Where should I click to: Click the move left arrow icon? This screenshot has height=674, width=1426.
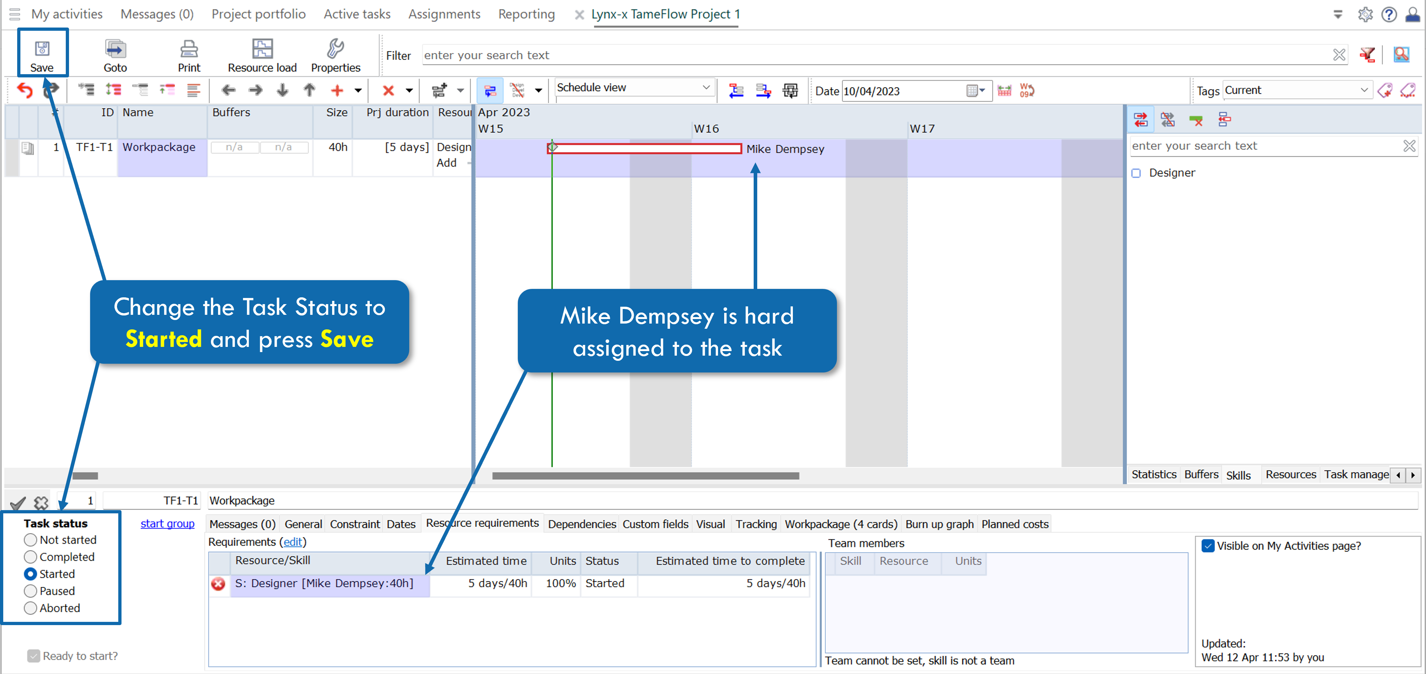[229, 90]
